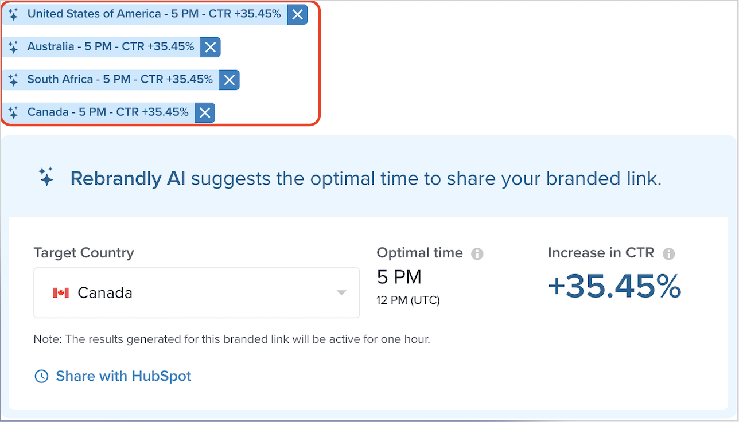Remove the Australia 5 PM tag
The width and height of the screenshot is (739, 422).
[211, 48]
